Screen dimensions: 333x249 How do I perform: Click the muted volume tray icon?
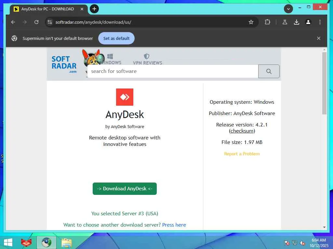[x=302, y=243]
